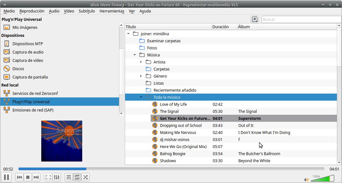This screenshot has height=183, width=342.
Task: Open Listas folder
Action: [159, 83]
